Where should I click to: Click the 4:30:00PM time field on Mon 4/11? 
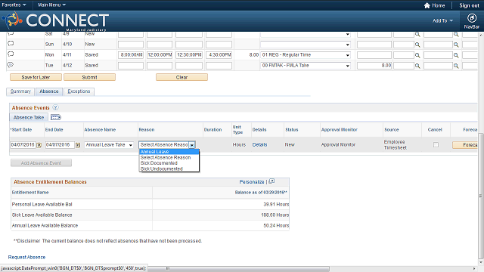point(219,55)
